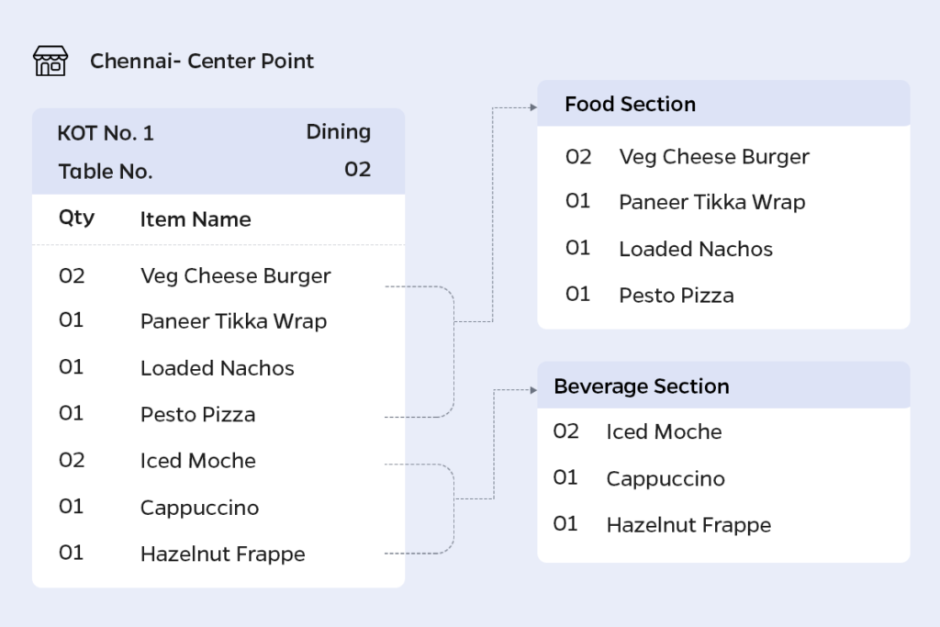Click the Qty column header
This screenshot has width=940, height=627.
(76, 218)
